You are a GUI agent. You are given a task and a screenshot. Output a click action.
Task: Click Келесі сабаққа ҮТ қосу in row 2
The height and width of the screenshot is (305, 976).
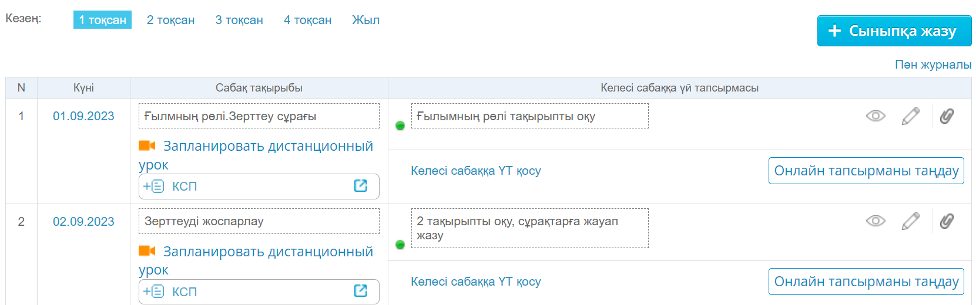(x=475, y=282)
